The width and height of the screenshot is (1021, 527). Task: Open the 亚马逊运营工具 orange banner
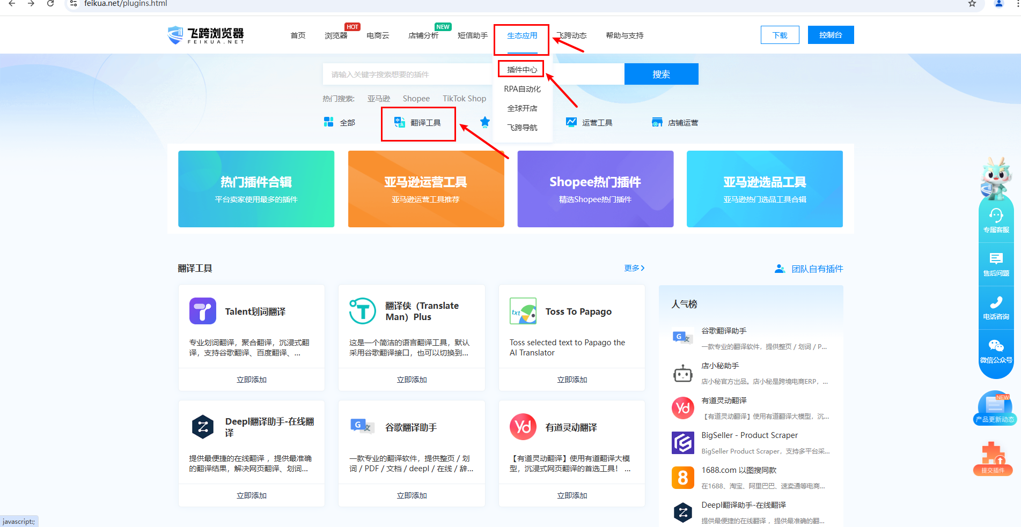tap(425, 189)
